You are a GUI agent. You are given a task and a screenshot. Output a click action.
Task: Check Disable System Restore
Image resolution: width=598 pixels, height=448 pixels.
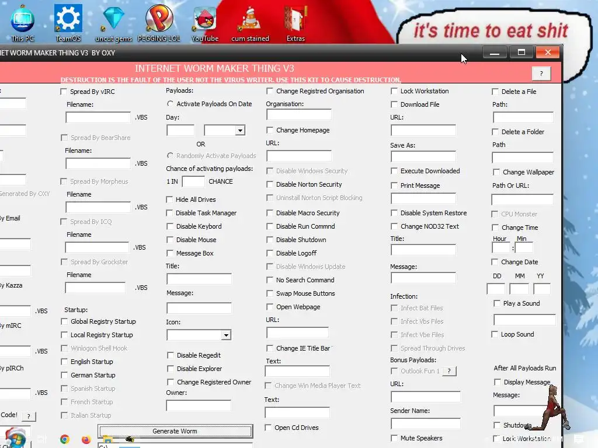click(394, 213)
